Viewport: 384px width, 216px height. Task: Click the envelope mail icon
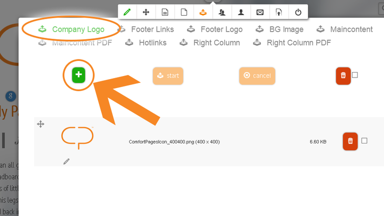pos(260,12)
